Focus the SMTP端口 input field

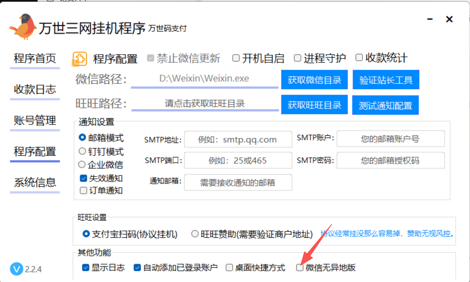pyautogui.click(x=238, y=160)
